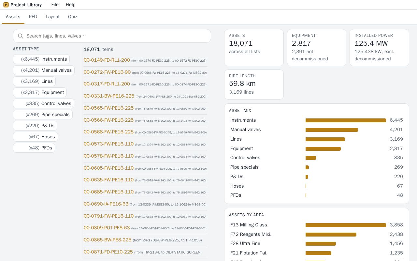Open line 00-0690-IA-PE16-63
Screen dimensions: 417x261
coord(106,204)
